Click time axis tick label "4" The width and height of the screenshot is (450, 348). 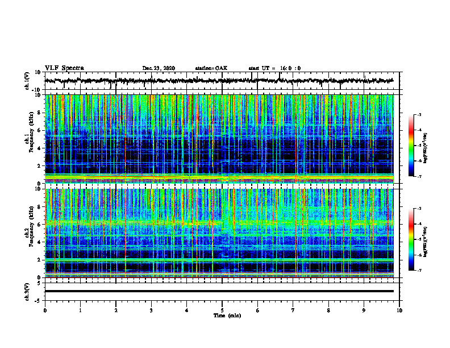pos(186,310)
